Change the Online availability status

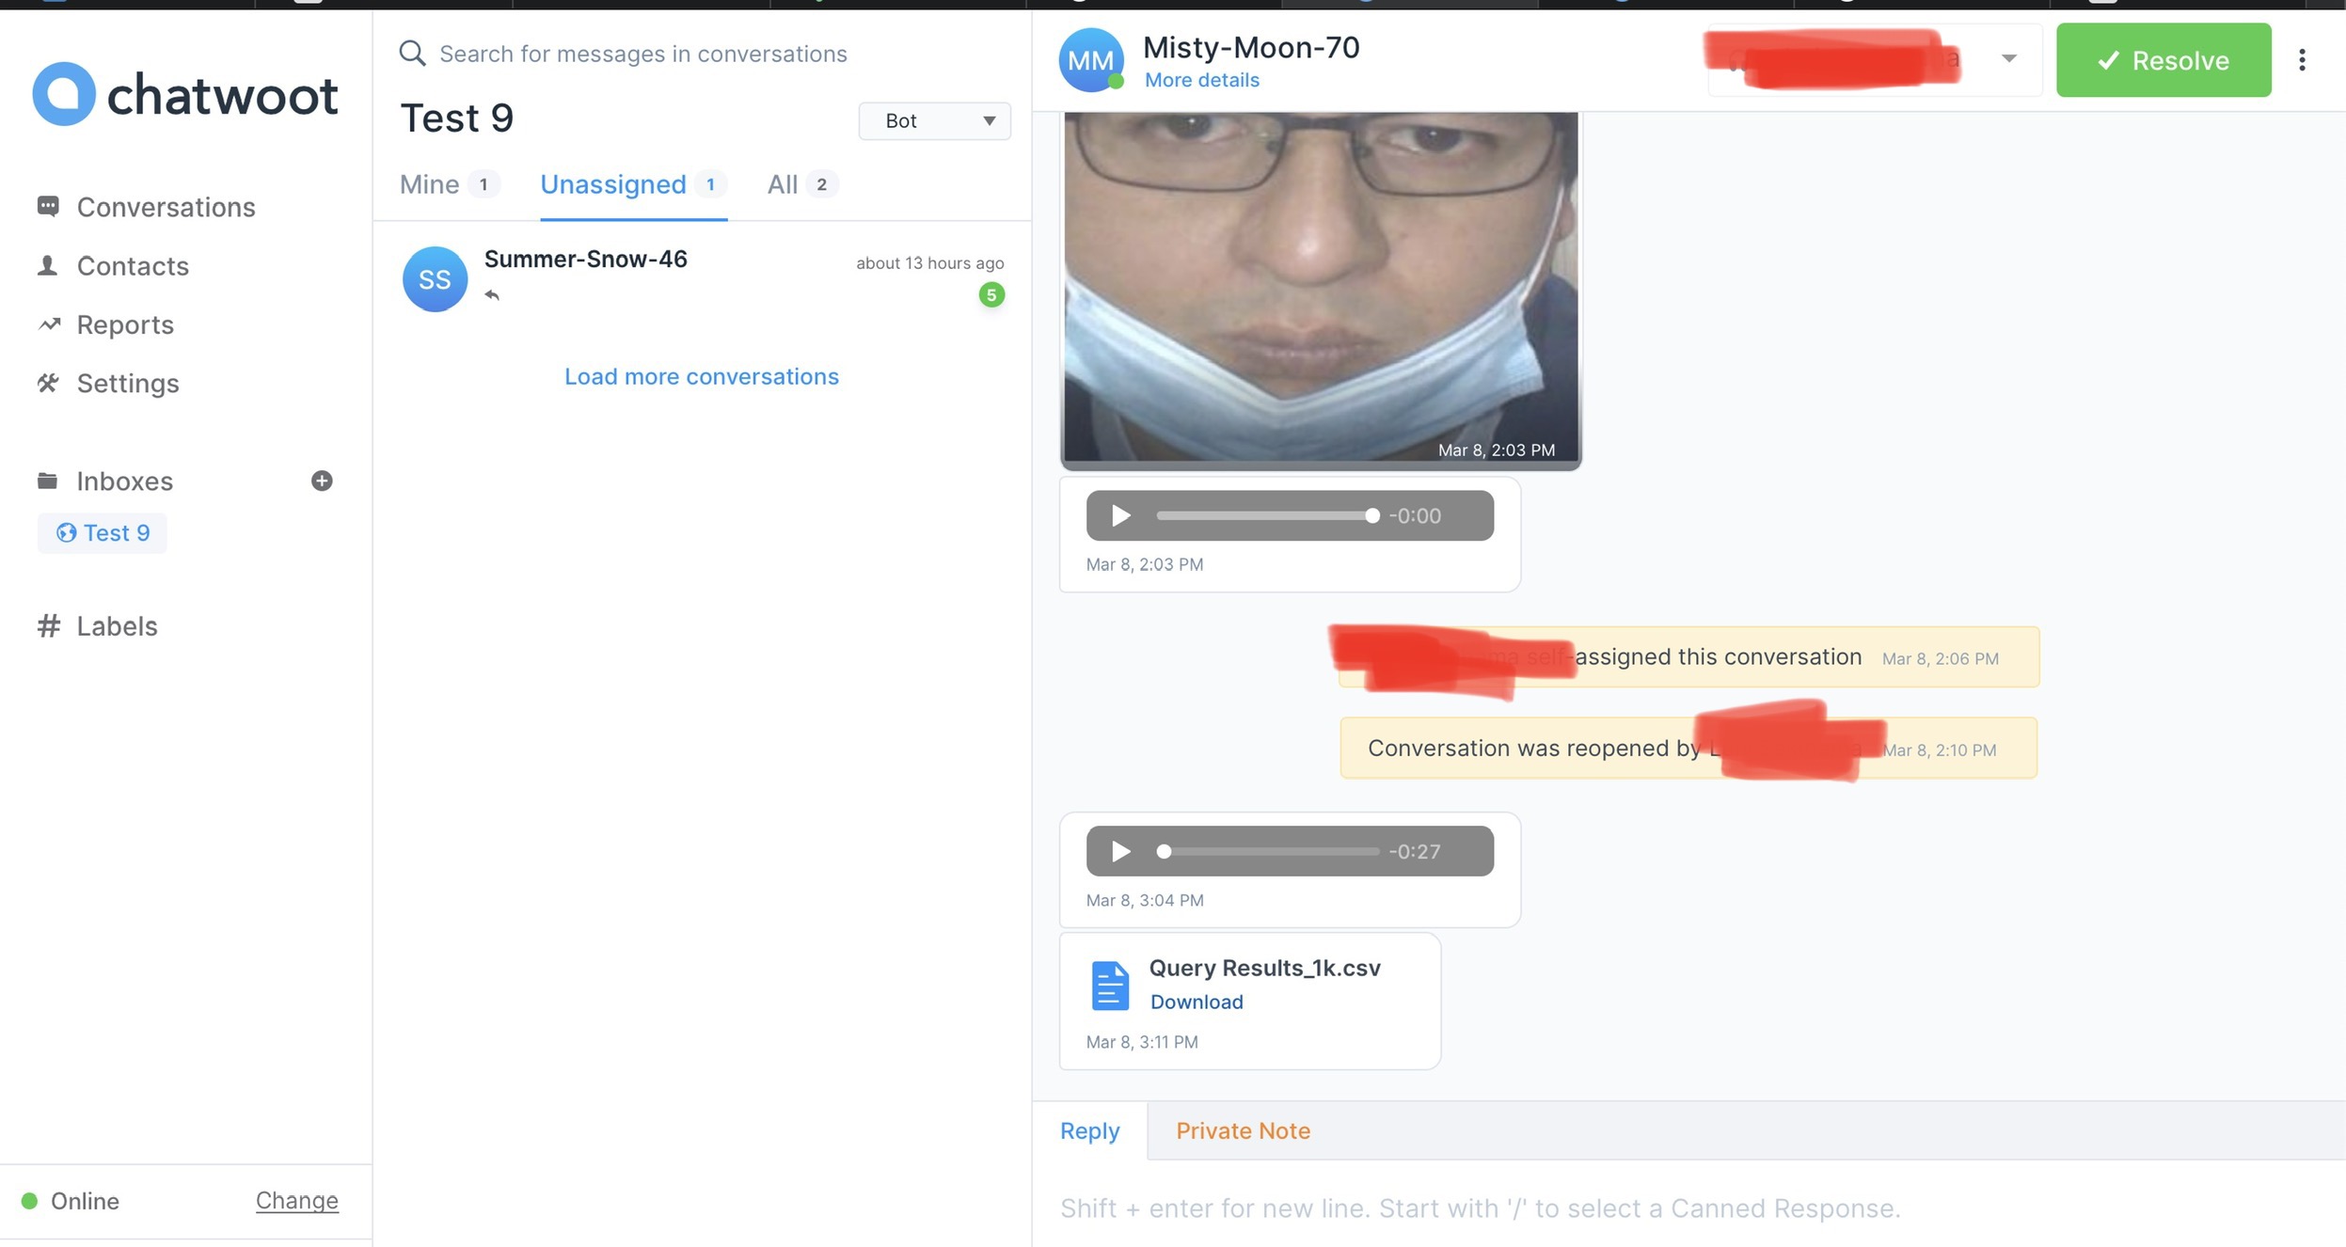296,1201
